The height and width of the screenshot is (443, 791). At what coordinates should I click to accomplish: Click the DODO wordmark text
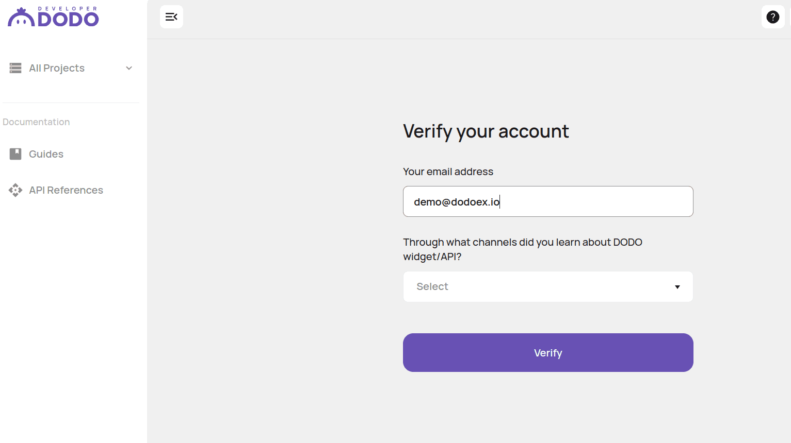(68, 20)
